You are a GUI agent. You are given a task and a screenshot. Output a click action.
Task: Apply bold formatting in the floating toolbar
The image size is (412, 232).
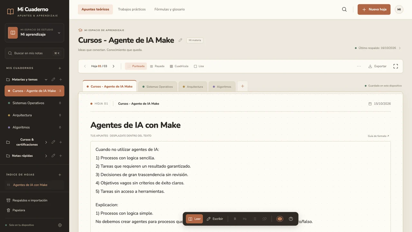(x=235, y=219)
